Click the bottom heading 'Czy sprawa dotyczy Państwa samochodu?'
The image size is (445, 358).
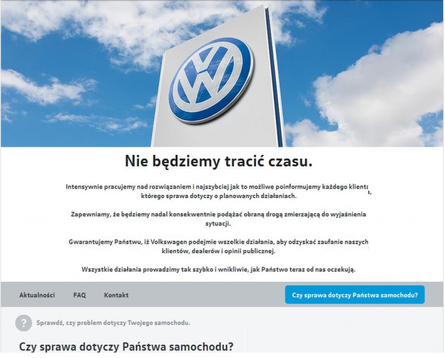point(127,347)
